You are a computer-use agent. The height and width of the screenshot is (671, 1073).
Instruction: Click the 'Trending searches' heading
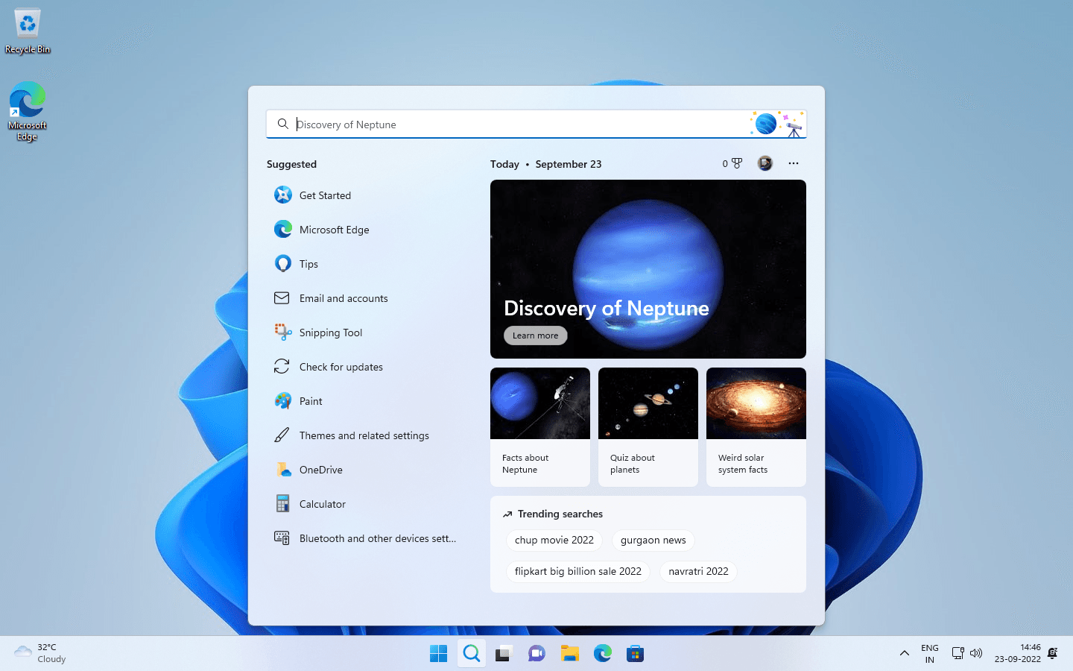pos(560,514)
